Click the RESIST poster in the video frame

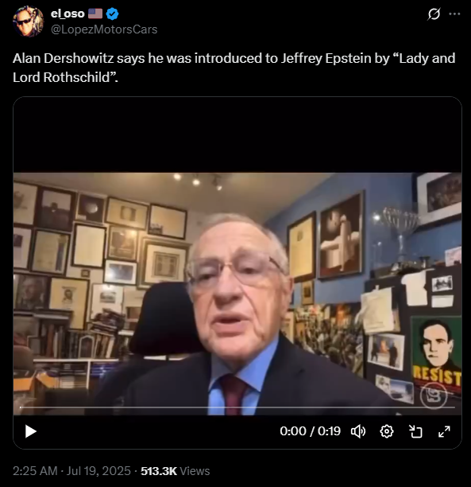click(x=436, y=355)
